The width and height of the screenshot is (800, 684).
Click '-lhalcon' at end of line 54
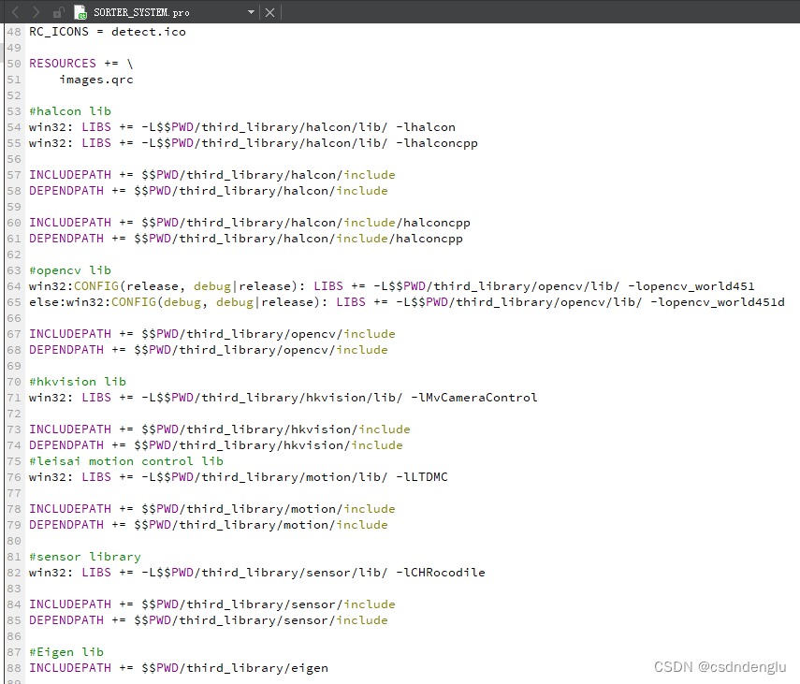point(426,127)
